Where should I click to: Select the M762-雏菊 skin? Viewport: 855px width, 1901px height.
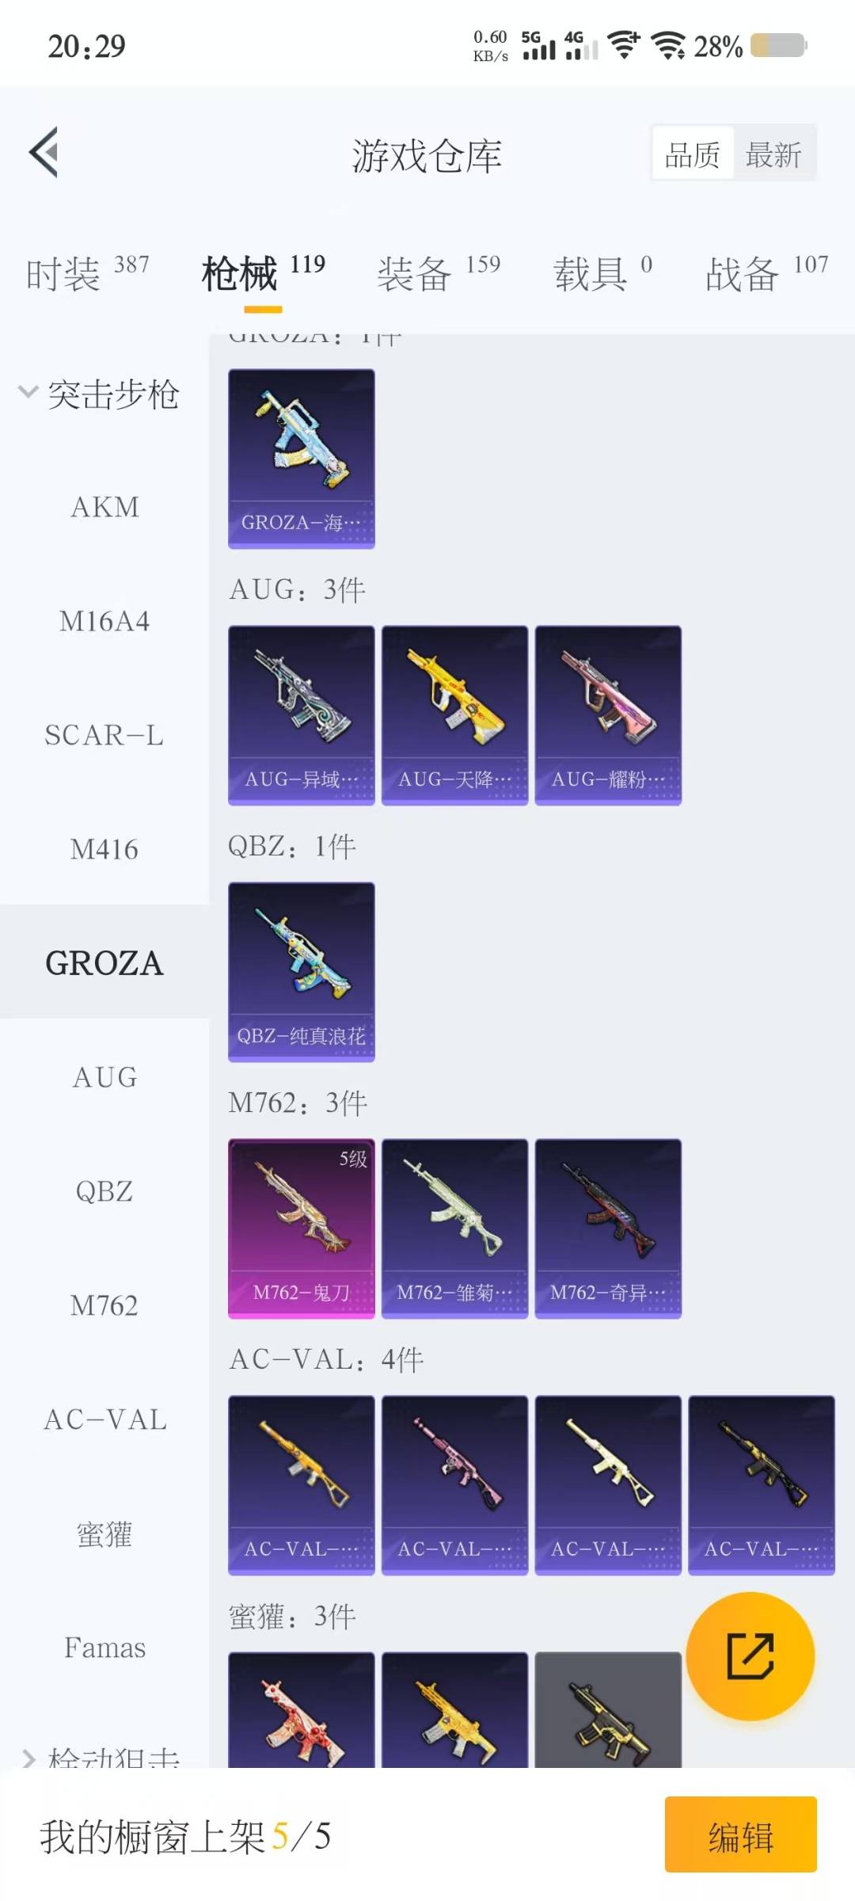454,1229
